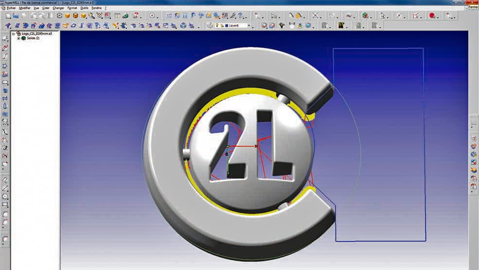Viewport: 479px width, 270px height.
Task: Click the green cube solid icon in toolbar
Action: pos(365,16)
